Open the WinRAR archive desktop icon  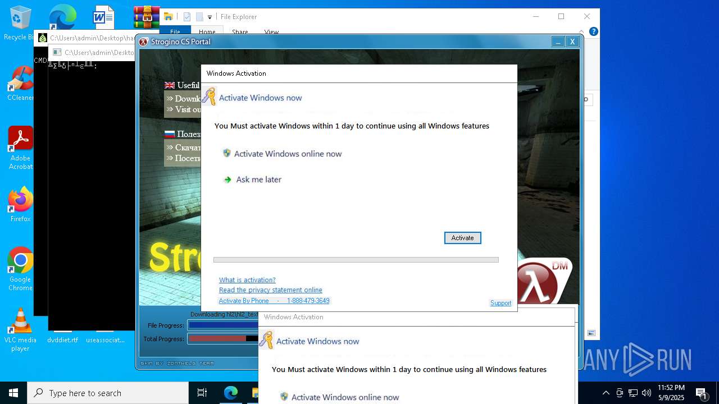point(146,17)
